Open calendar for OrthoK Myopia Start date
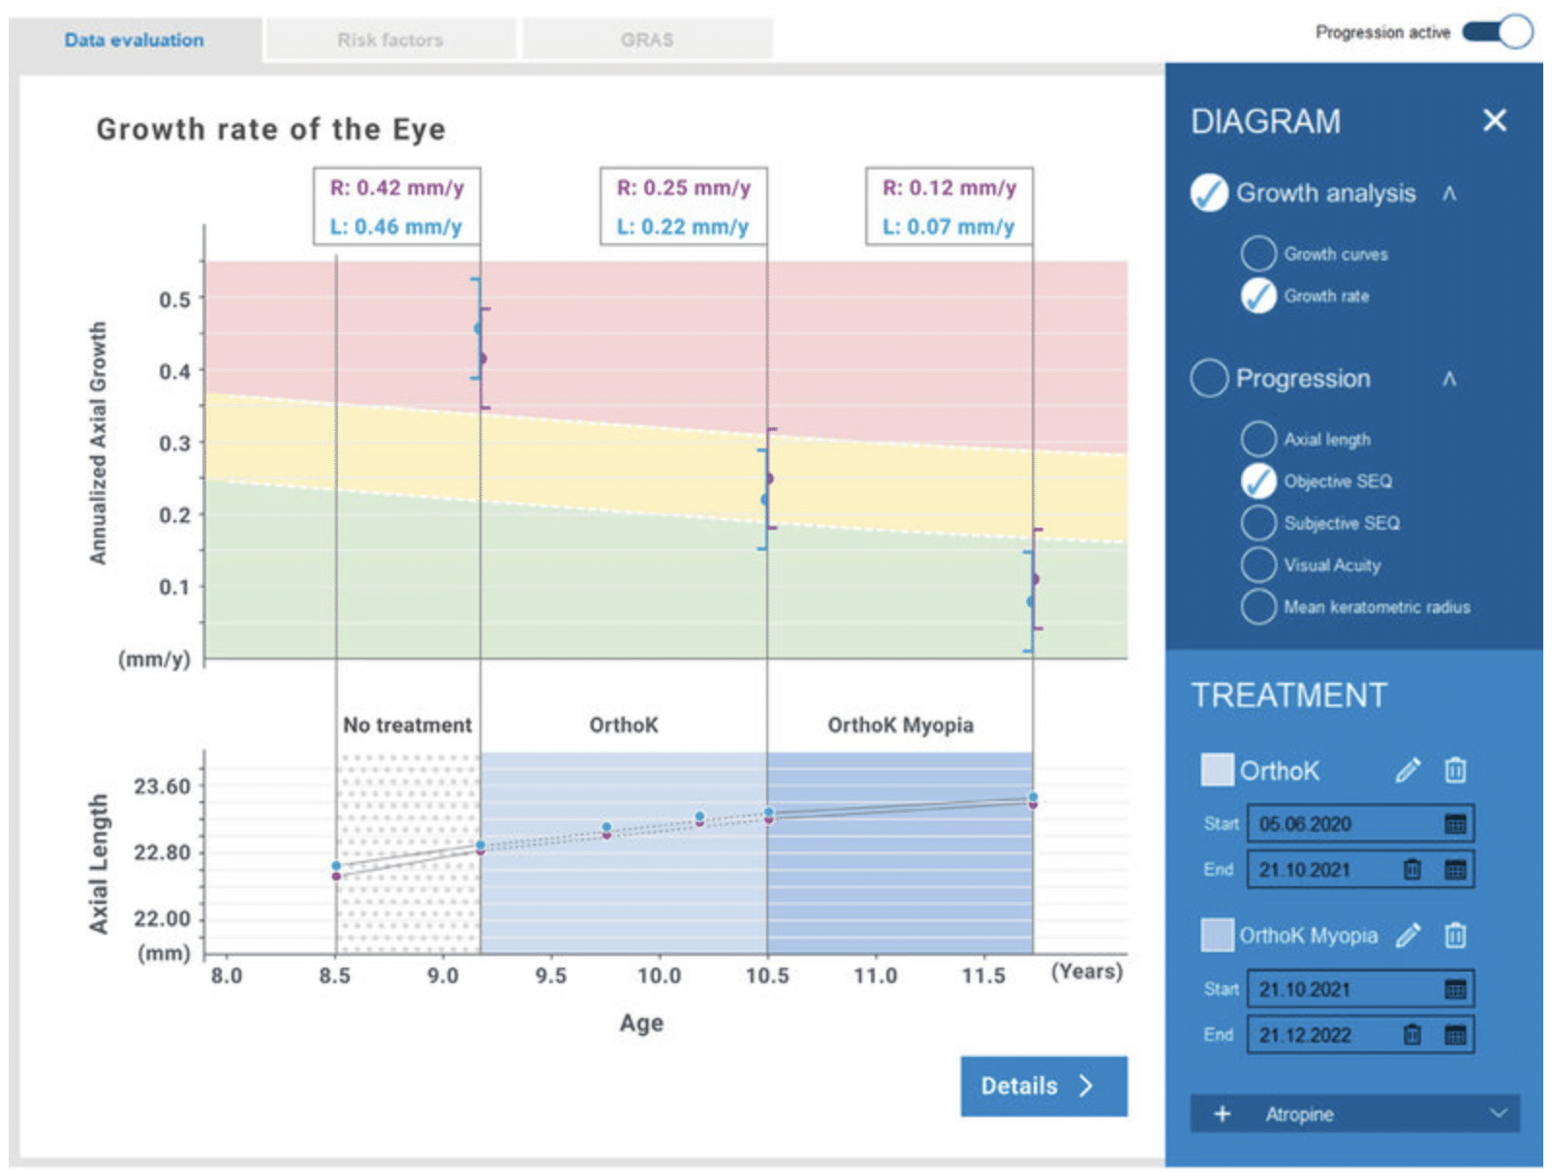The width and height of the screenshot is (1552, 1172). [x=1455, y=989]
